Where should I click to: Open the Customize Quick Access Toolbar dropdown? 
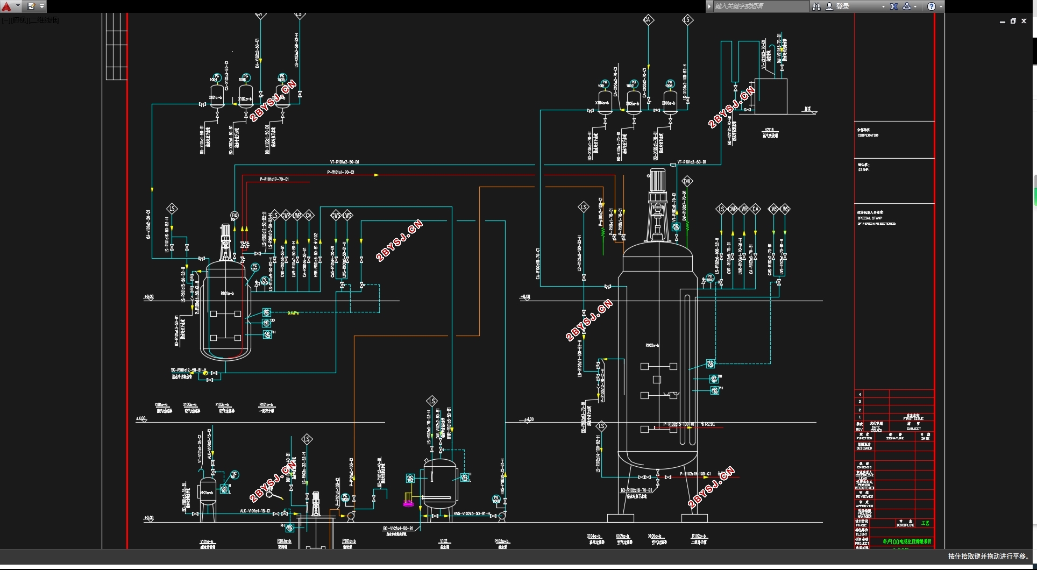(x=42, y=6)
